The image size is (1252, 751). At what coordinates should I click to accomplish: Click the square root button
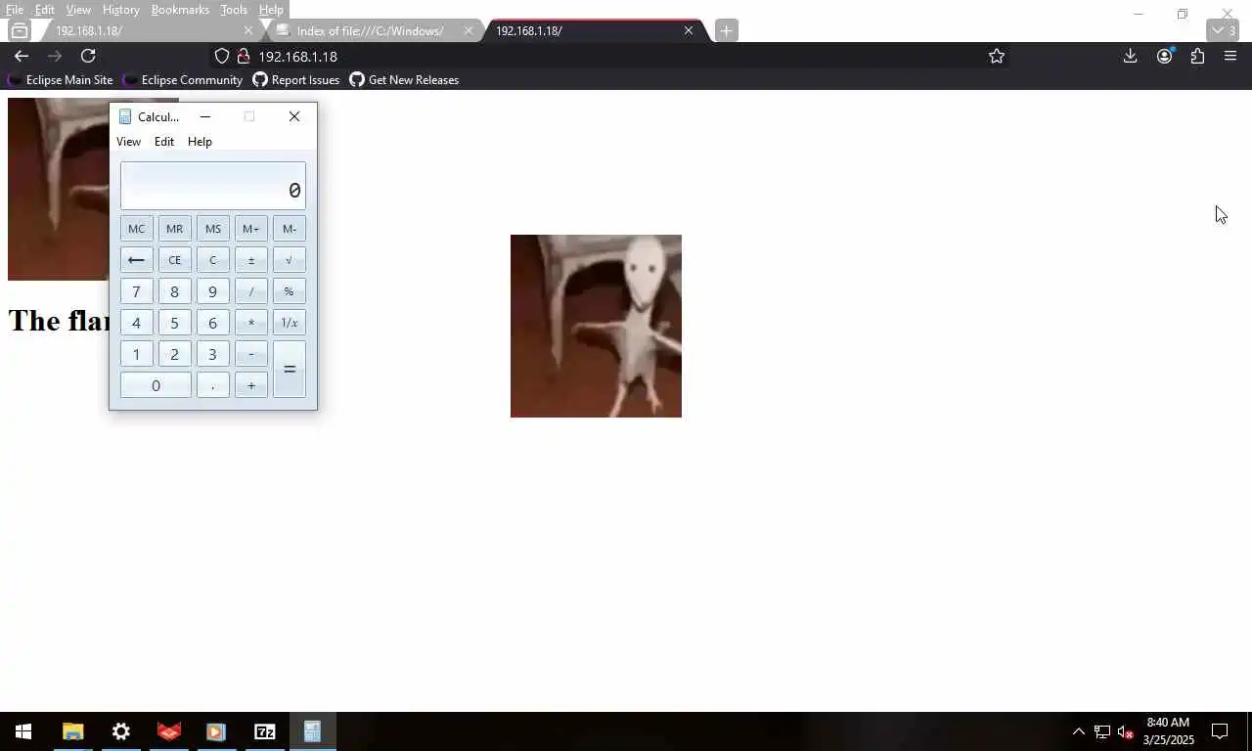tap(290, 260)
